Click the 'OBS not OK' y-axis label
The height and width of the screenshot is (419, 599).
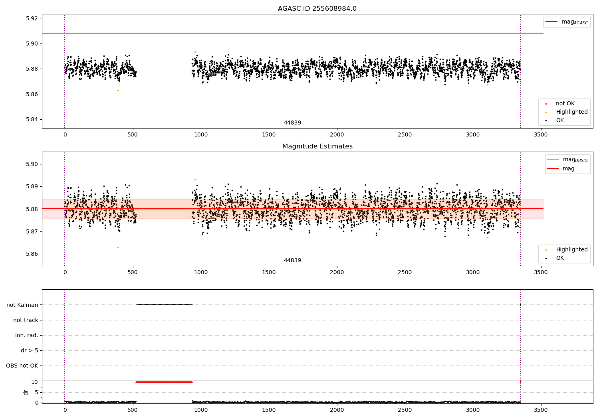pos(22,366)
